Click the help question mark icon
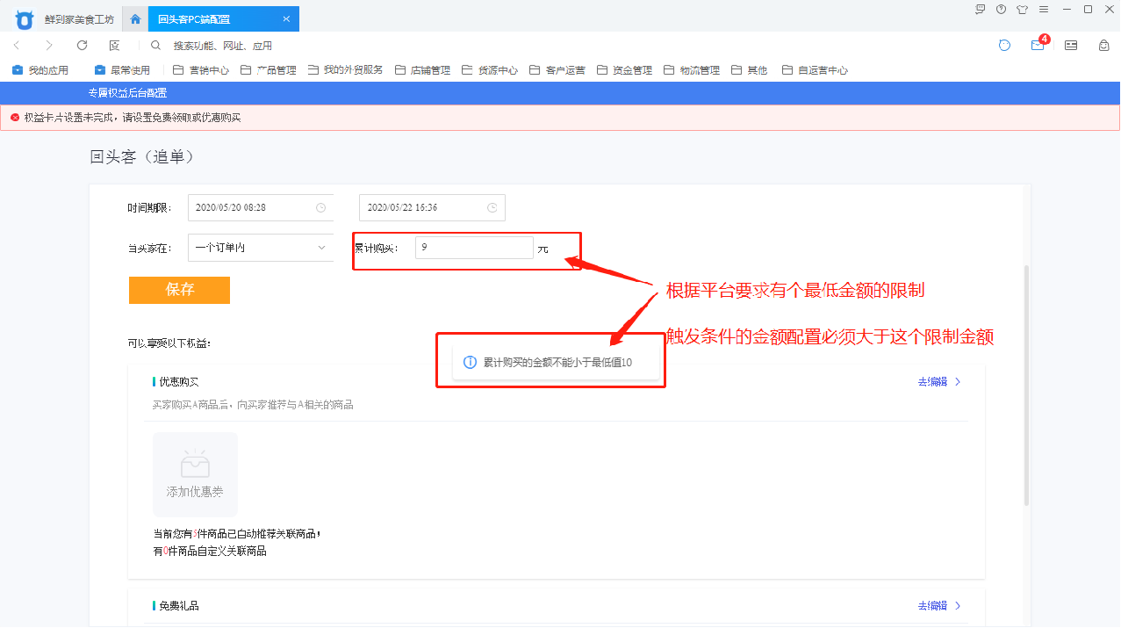 [1001, 10]
